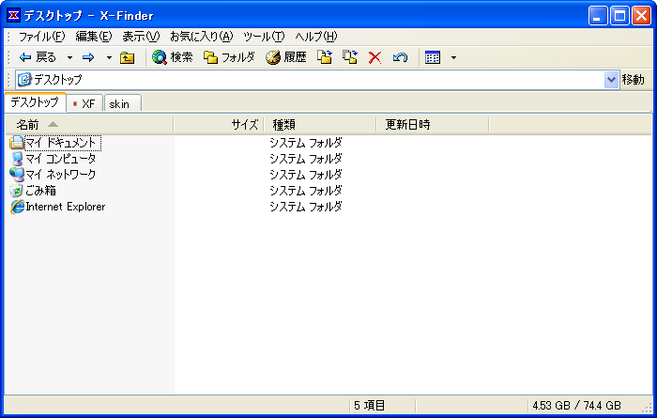
Task: Click the address bar path field
Action: [310, 80]
